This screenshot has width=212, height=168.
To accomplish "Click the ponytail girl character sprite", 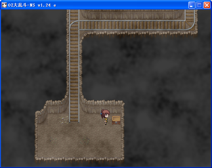I will point(105,117).
